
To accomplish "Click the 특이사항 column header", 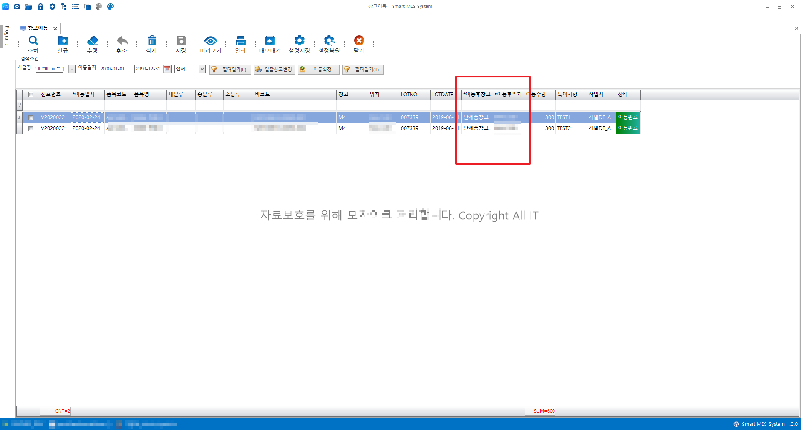I will click(571, 95).
